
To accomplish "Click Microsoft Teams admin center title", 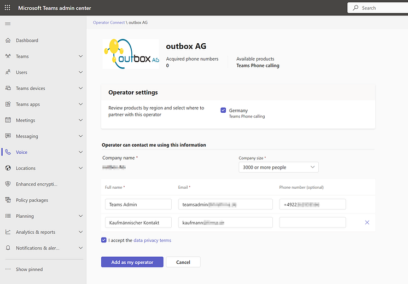I will (55, 8).
